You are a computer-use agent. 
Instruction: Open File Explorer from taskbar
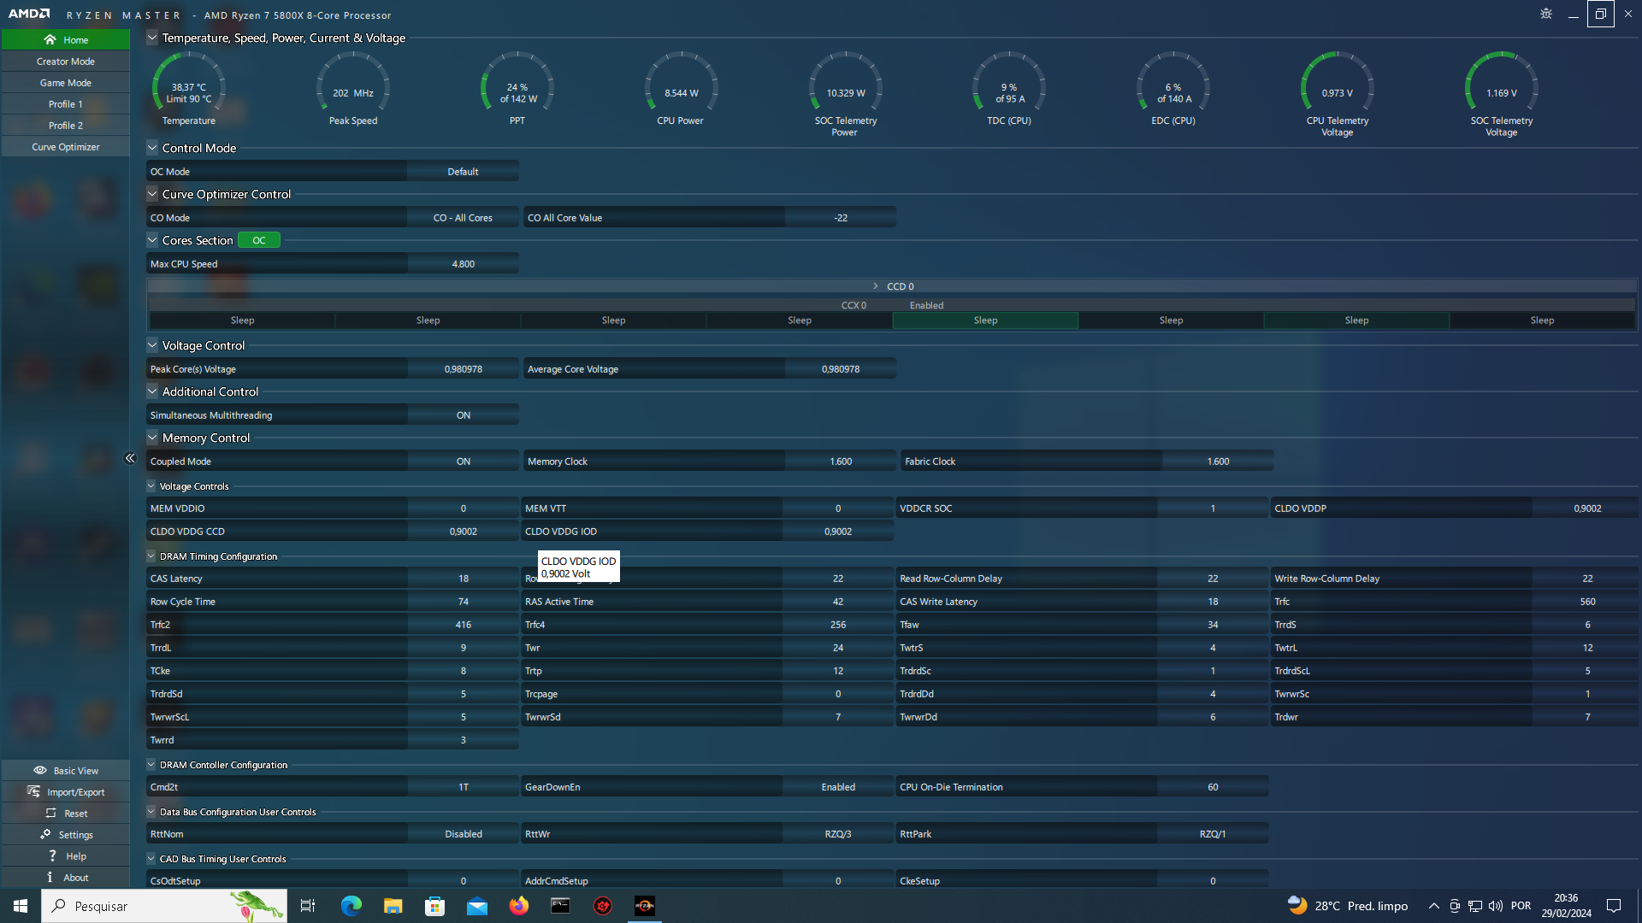tap(393, 906)
